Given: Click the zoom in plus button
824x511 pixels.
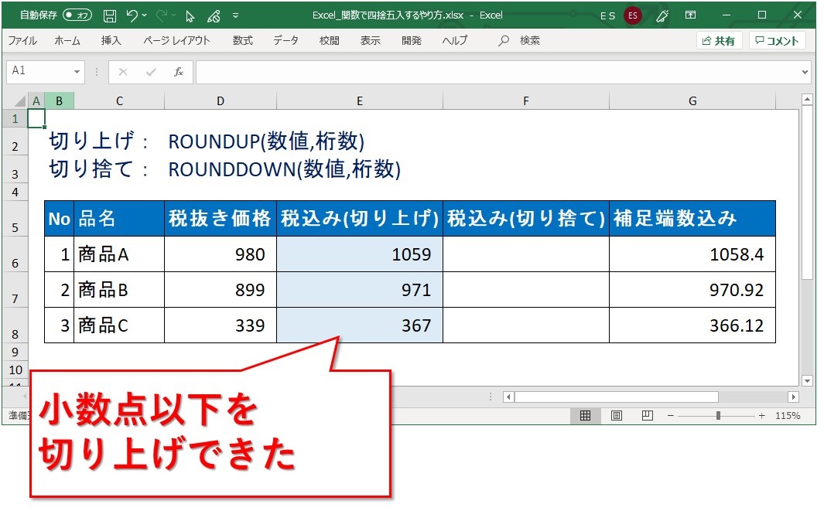Looking at the screenshot, I should [761, 416].
